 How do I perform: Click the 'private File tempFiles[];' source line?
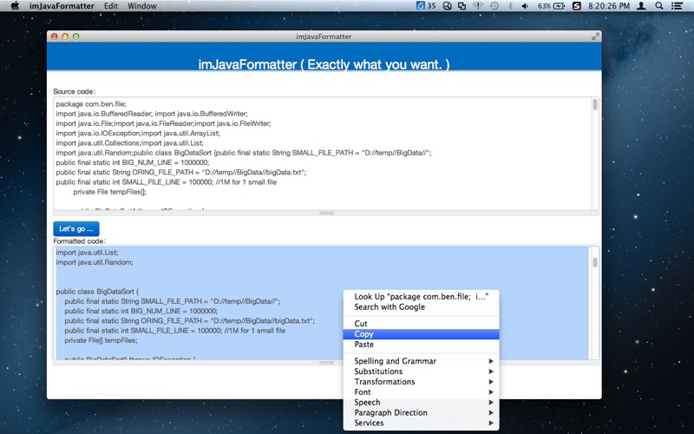click(110, 192)
